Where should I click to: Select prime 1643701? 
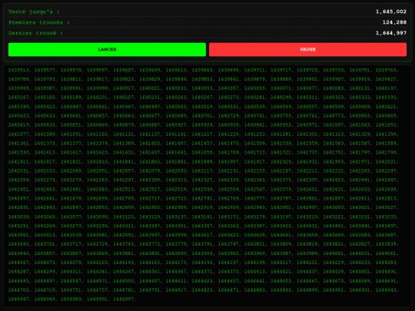pos(45,244)
